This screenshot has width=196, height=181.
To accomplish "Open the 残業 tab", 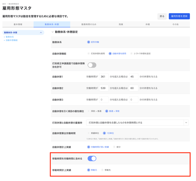I will pyautogui.click(x=121, y=25).
